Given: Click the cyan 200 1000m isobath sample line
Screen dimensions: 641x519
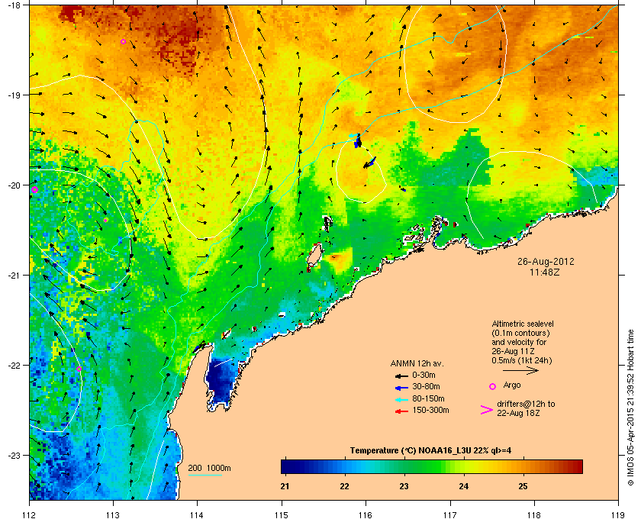Looking at the screenshot, I should click(205, 475).
